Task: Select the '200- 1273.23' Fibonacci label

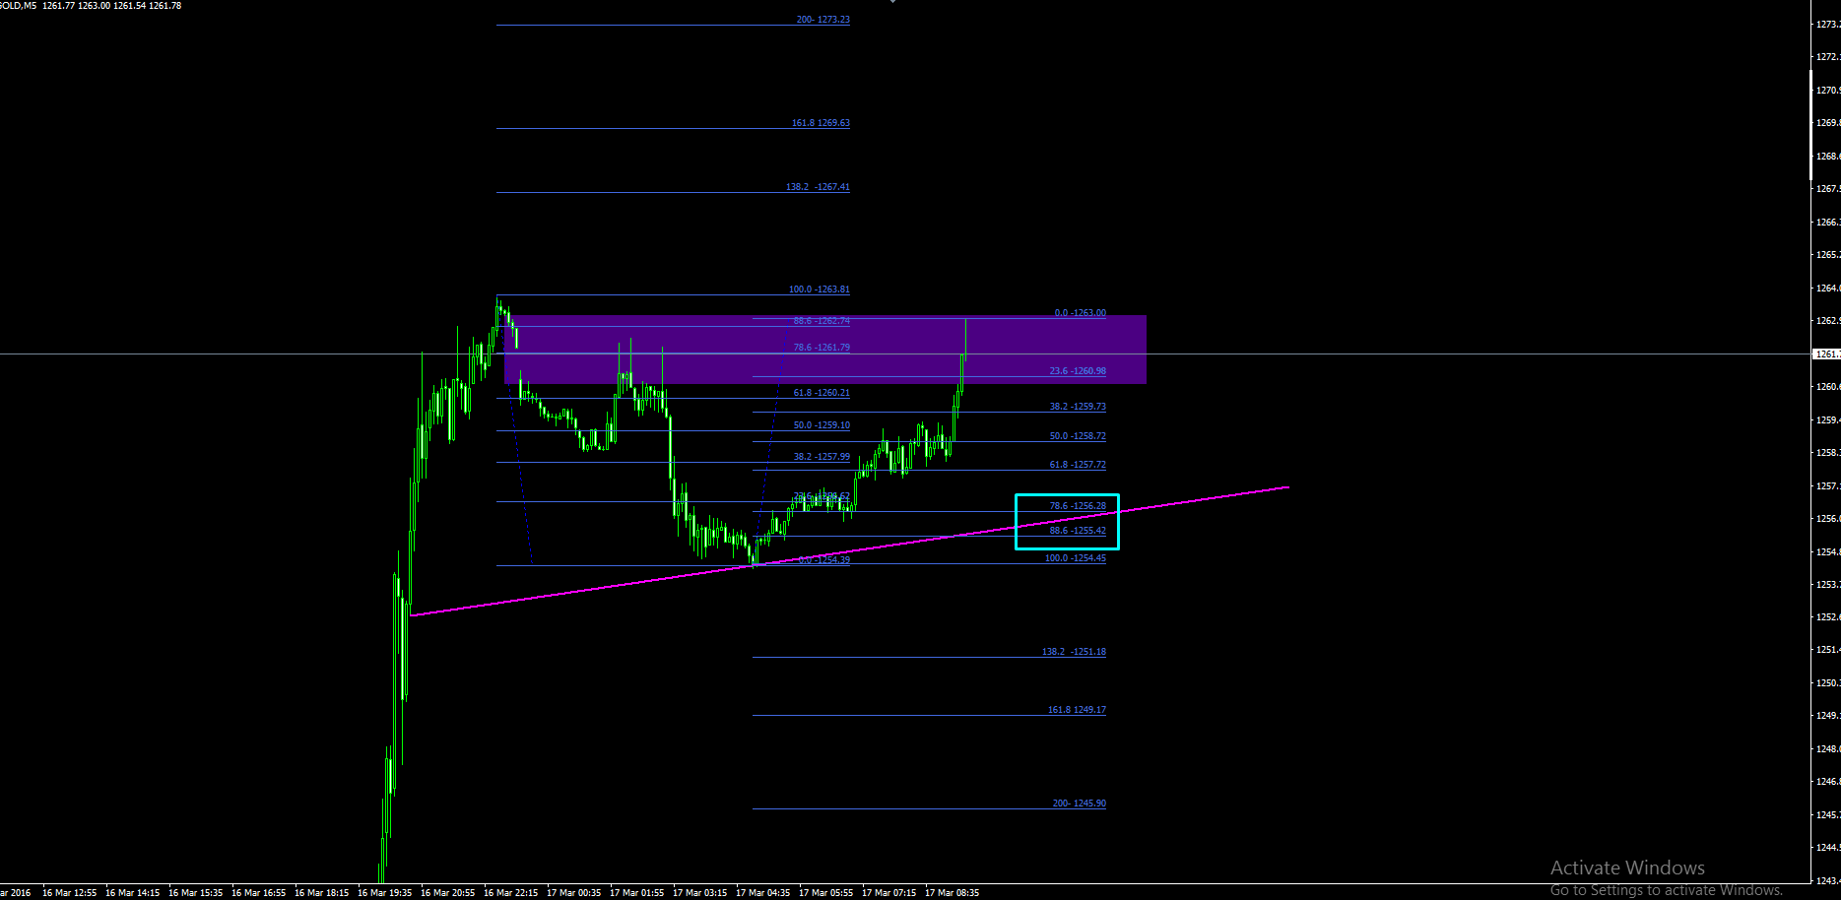Action: pyautogui.click(x=822, y=20)
